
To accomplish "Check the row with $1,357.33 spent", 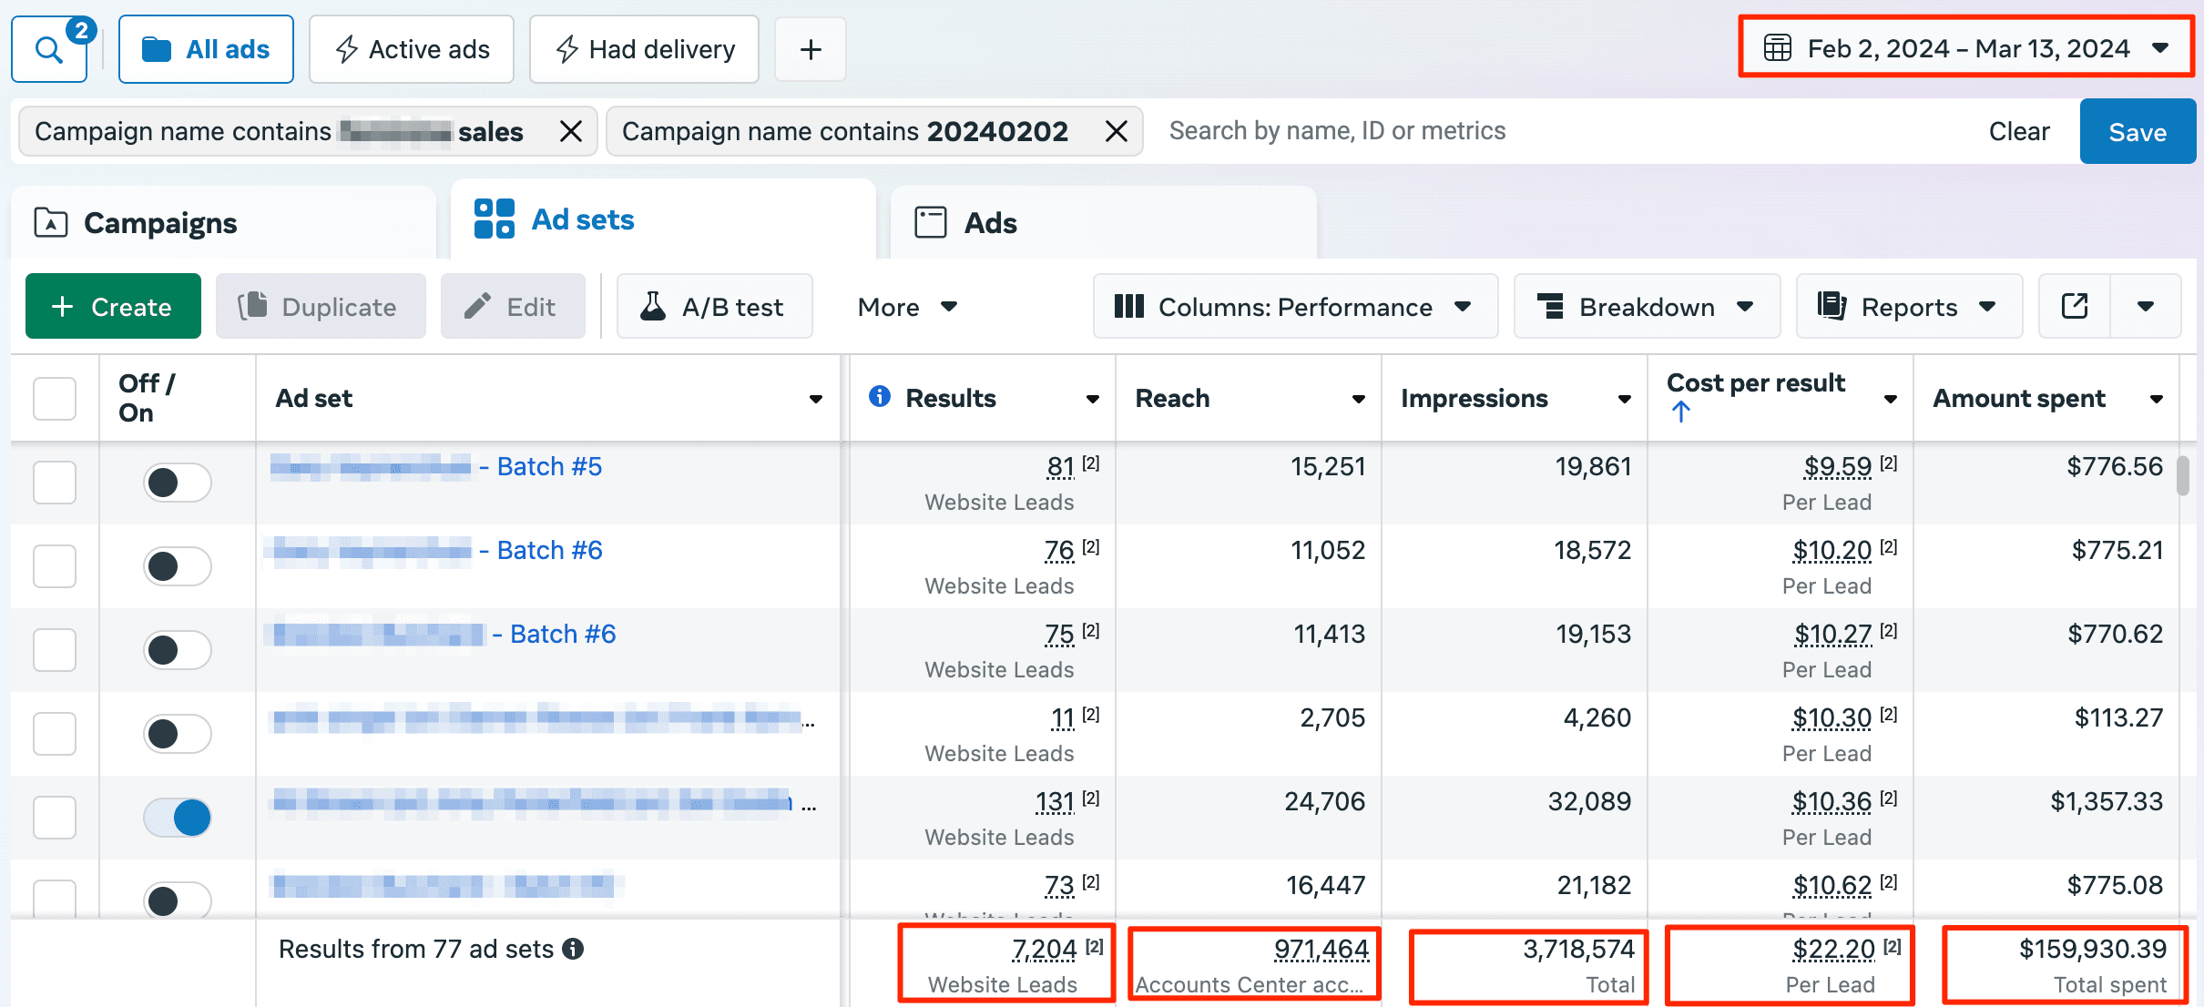I will 55,818.
